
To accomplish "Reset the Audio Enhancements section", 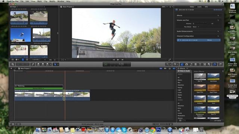I will [x=218, y=31].
